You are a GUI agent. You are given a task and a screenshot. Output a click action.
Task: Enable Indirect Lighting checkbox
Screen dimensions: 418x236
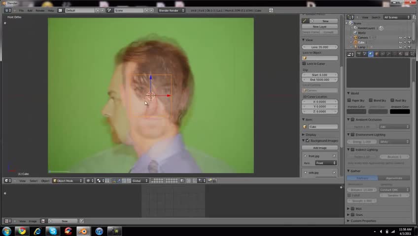click(x=353, y=149)
